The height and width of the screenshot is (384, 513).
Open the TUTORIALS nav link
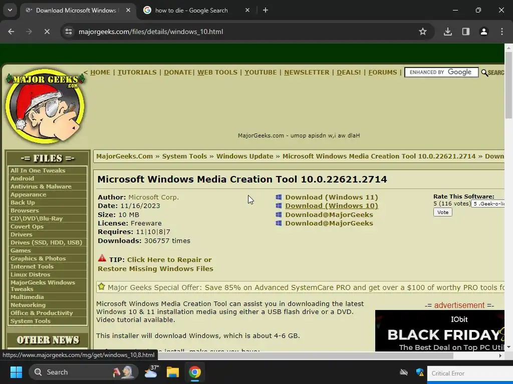[137, 72]
